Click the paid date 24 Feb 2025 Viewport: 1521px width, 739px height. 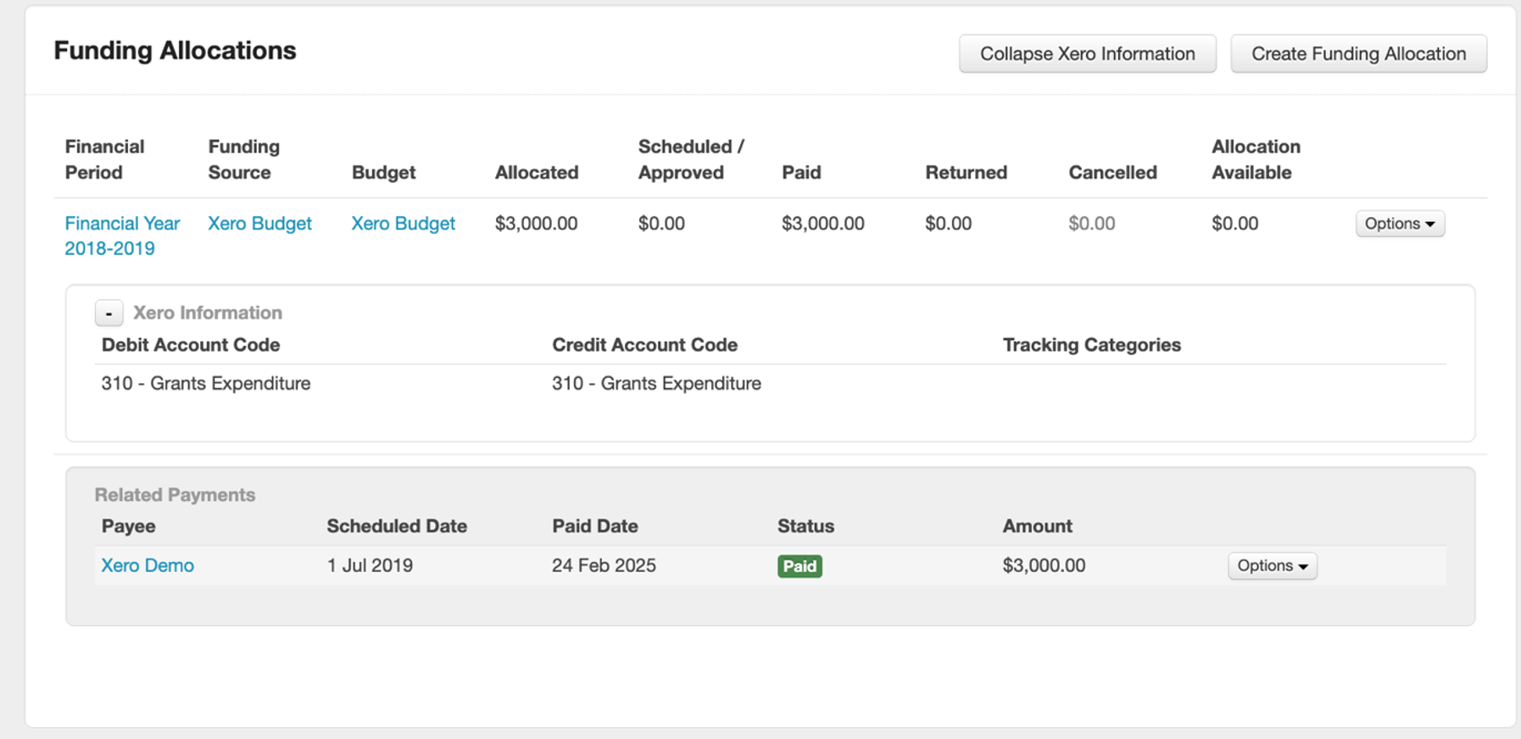(604, 565)
